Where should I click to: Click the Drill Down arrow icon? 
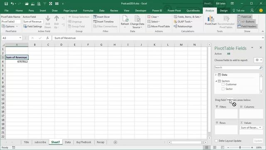click(x=48, y=18)
